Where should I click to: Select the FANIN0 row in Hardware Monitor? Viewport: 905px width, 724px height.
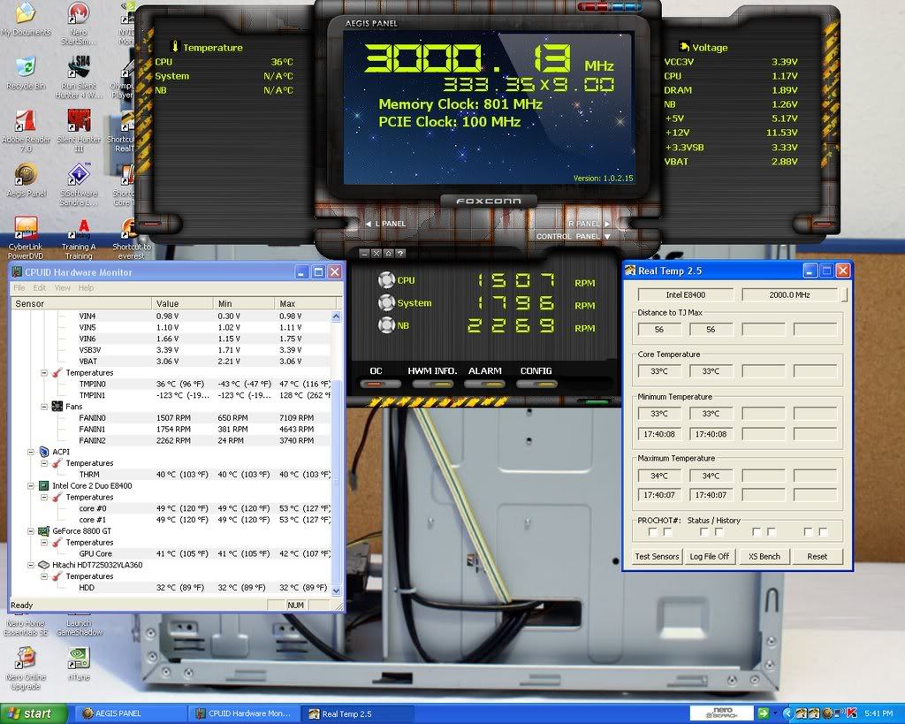click(171, 418)
